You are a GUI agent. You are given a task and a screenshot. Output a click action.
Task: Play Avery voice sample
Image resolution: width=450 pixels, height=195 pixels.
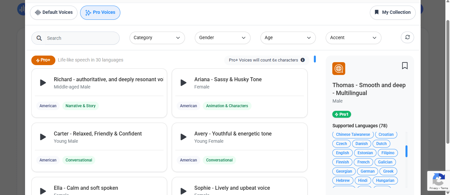[184, 137]
